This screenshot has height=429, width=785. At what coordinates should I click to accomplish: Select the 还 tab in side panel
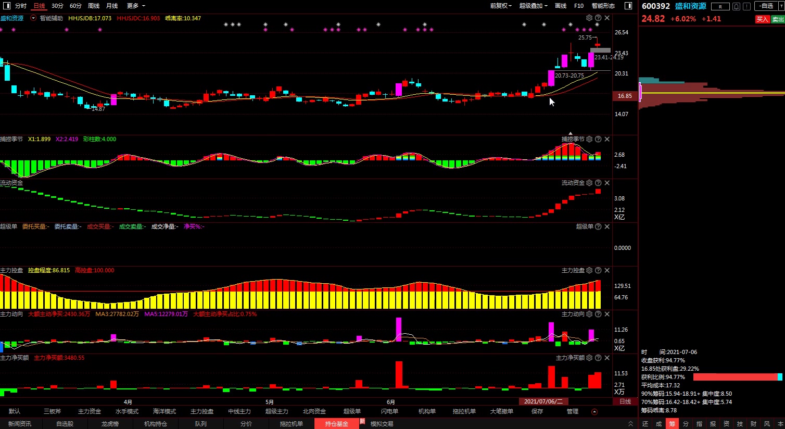(645, 424)
